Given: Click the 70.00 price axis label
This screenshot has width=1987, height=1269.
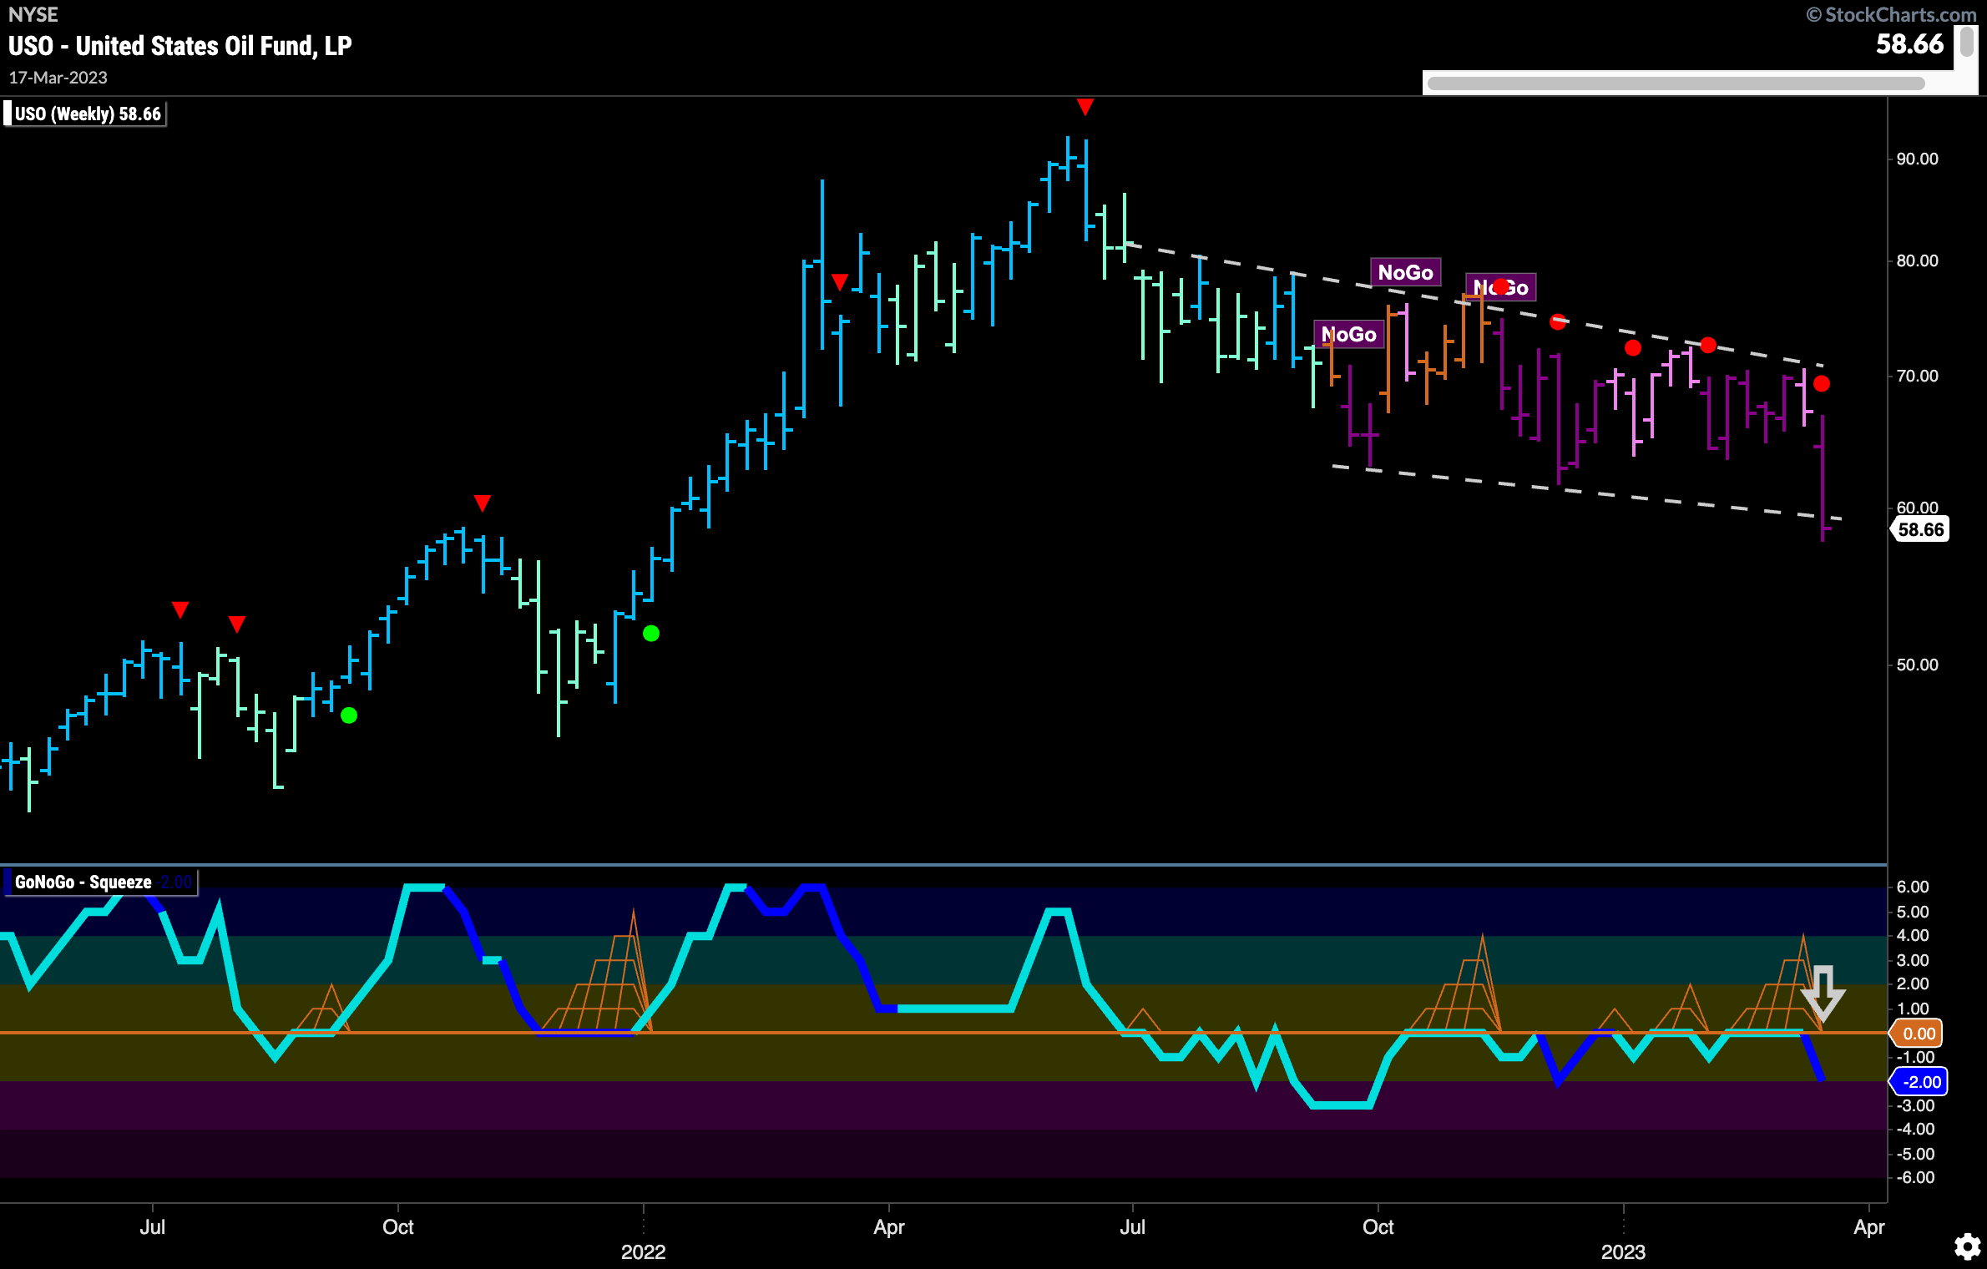Looking at the screenshot, I should click(x=1918, y=376).
